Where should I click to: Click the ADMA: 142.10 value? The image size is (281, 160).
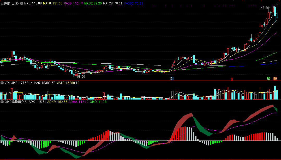[79, 102]
